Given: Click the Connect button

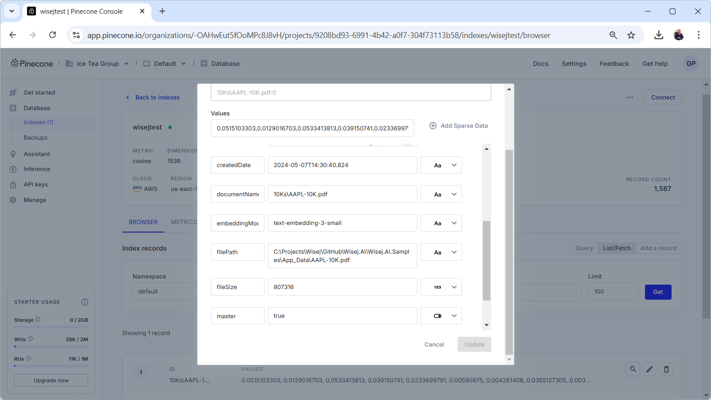Looking at the screenshot, I should [663, 98].
